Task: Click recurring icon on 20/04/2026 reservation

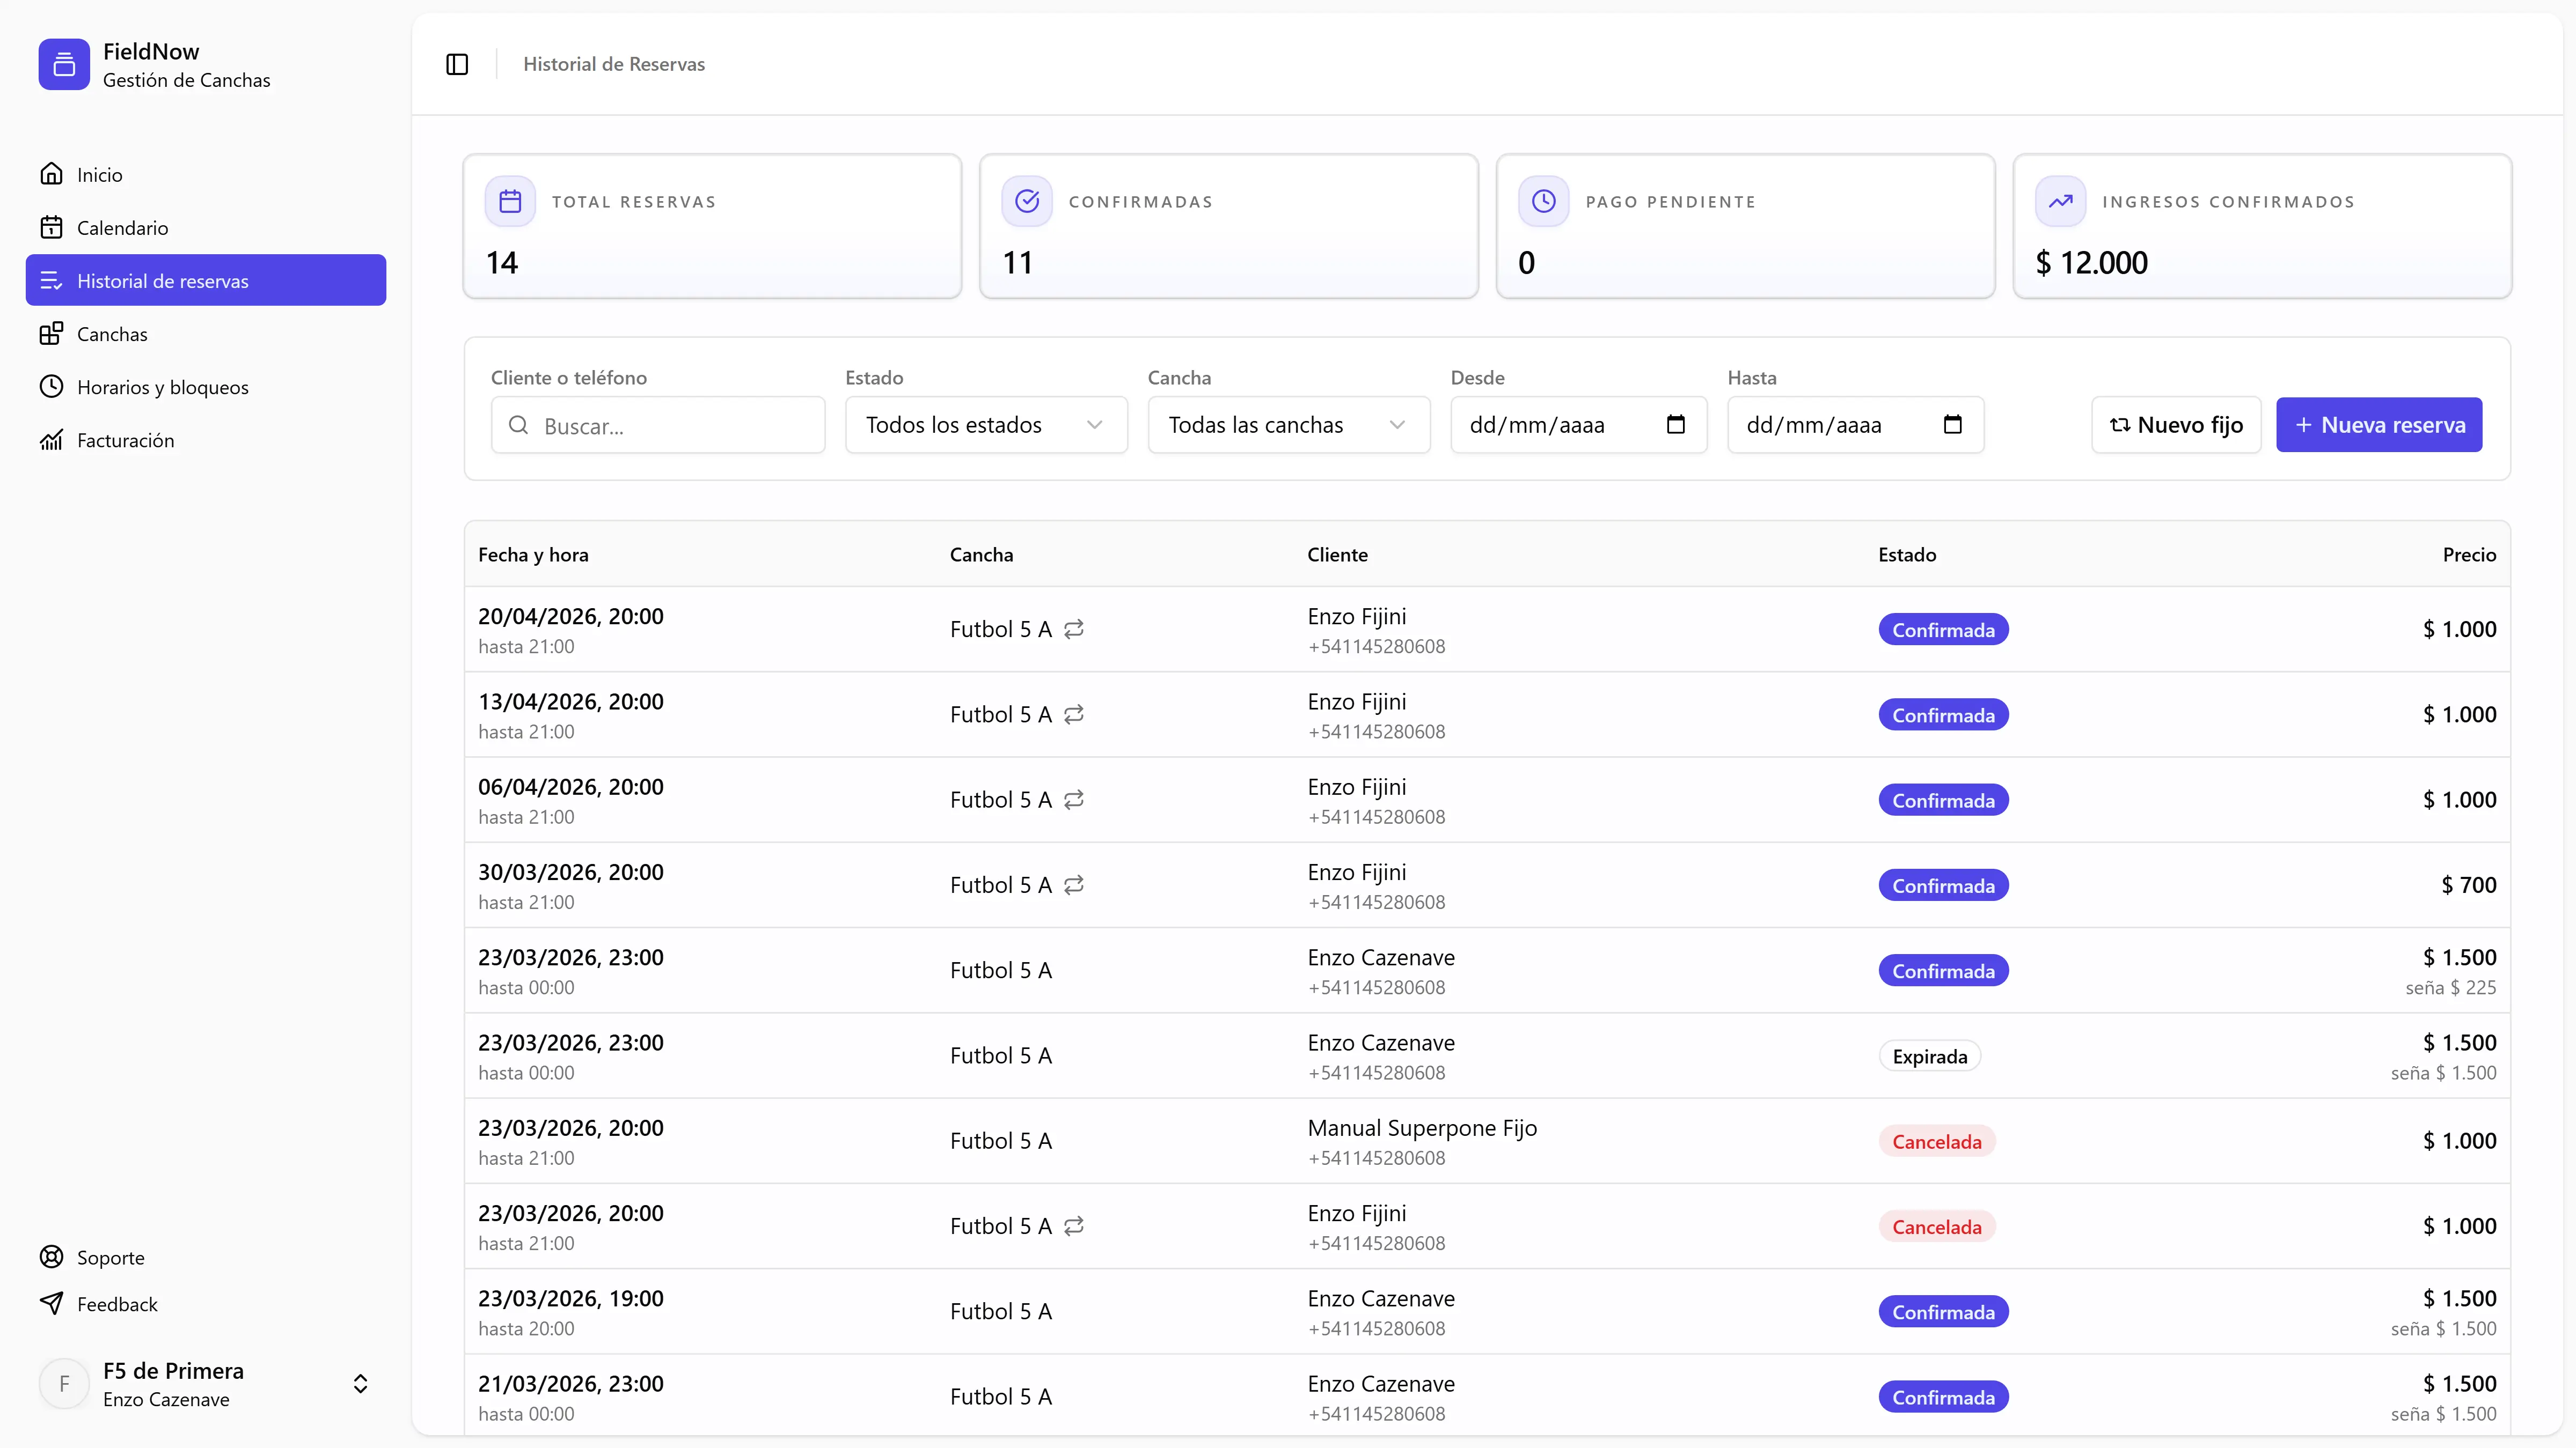Action: point(1074,630)
